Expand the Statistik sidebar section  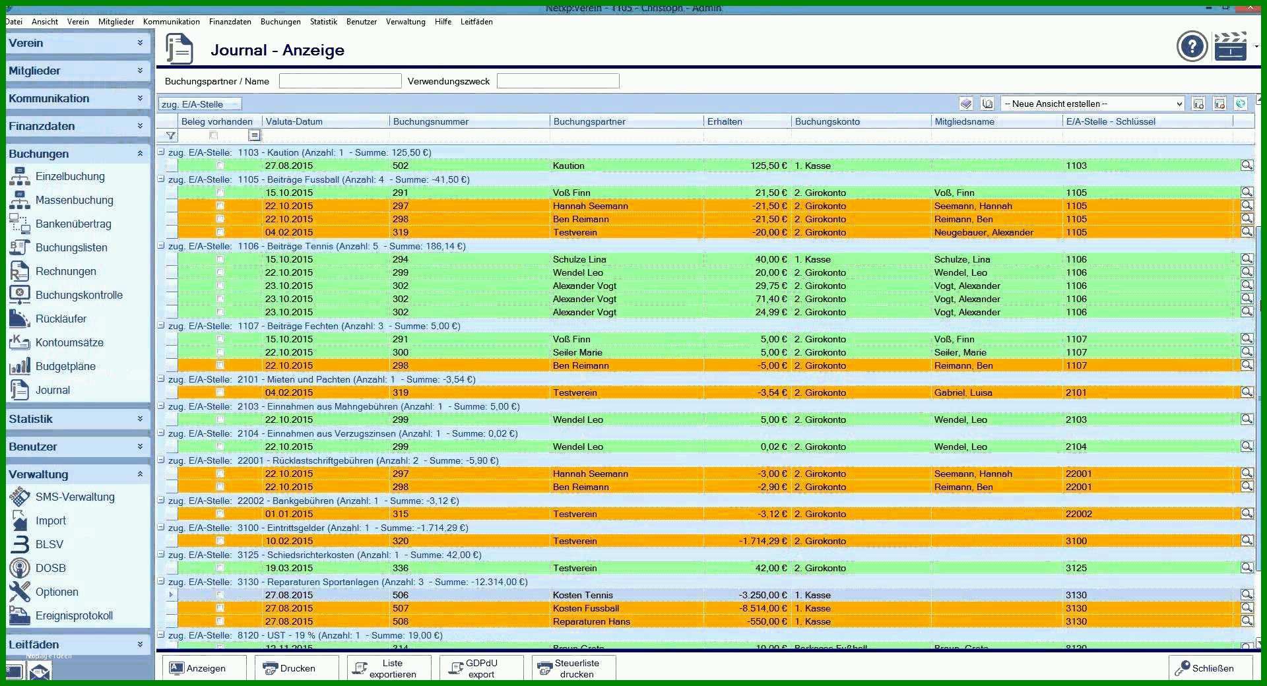77,419
